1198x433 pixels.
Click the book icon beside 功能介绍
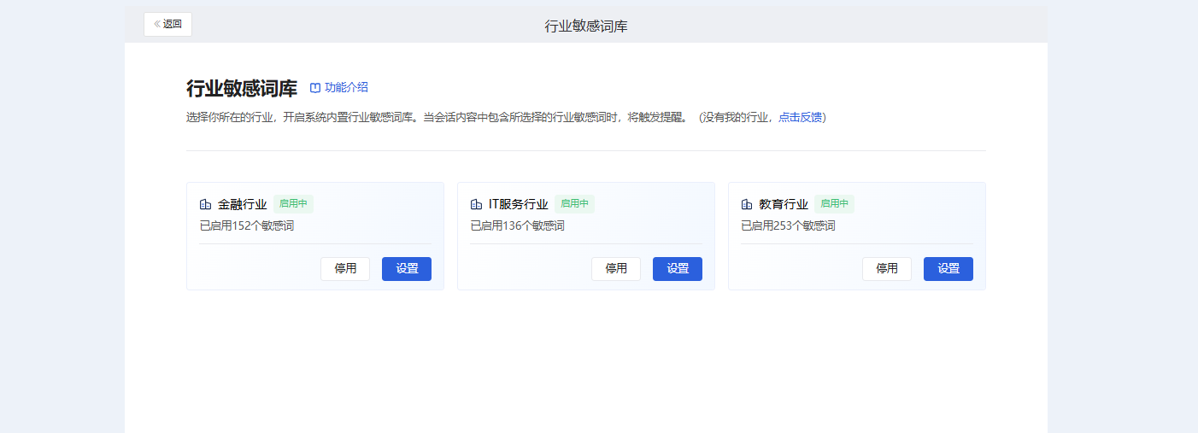[315, 87]
